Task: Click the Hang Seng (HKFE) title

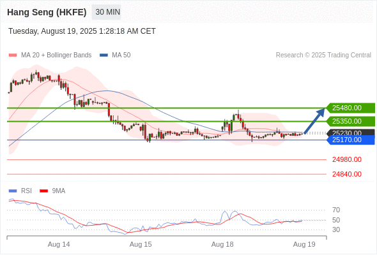Action: pyautogui.click(x=47, y=12)
